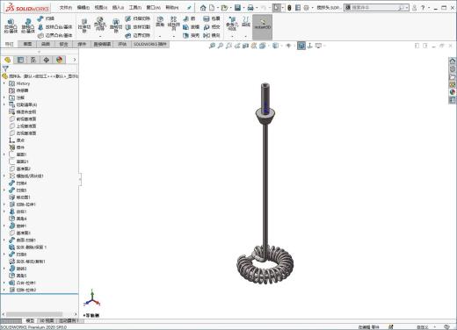Screen dimensions: 457x330
Task: Click the Linear Pattern tool
Action: click(173, 24)
